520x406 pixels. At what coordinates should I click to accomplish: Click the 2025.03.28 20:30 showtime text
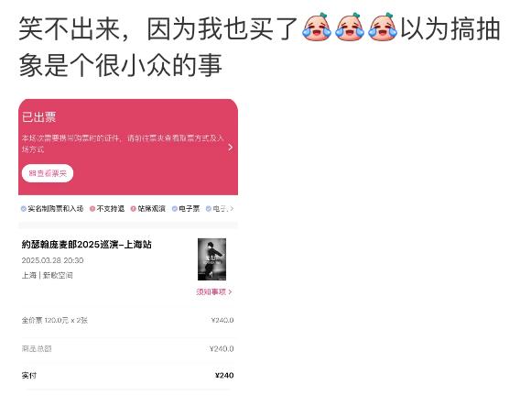pos(52,260)
